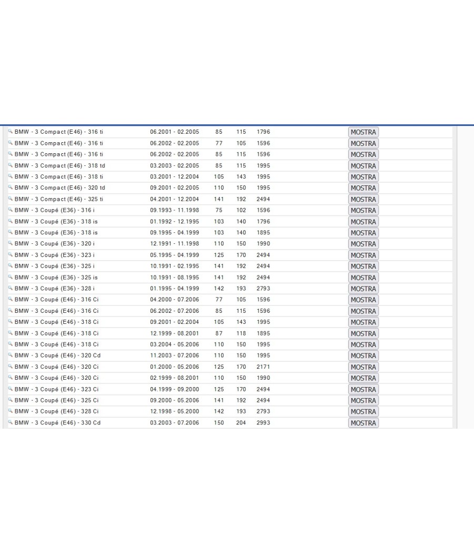This screenshot has width=474, height=553.
Task: Click magnifier icon beside Coupé (E46) 320 Cd
Action: (x=10, y=355)
